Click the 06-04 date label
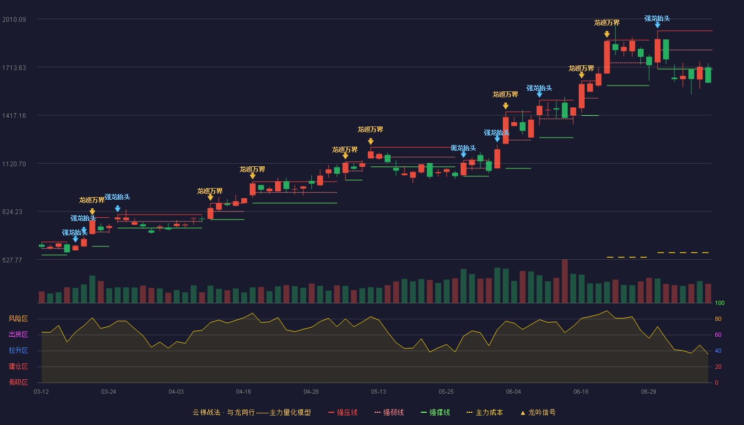Screen dimensions: 744x425 click(513, 392)
